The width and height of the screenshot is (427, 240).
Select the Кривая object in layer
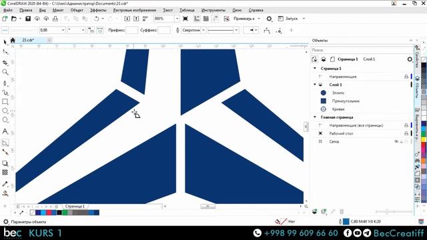[x=338, y=109]
